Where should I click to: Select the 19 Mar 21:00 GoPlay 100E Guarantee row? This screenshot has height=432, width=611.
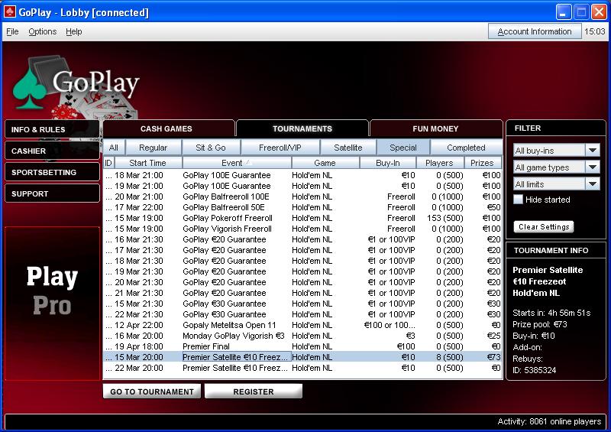coord(302,186)
